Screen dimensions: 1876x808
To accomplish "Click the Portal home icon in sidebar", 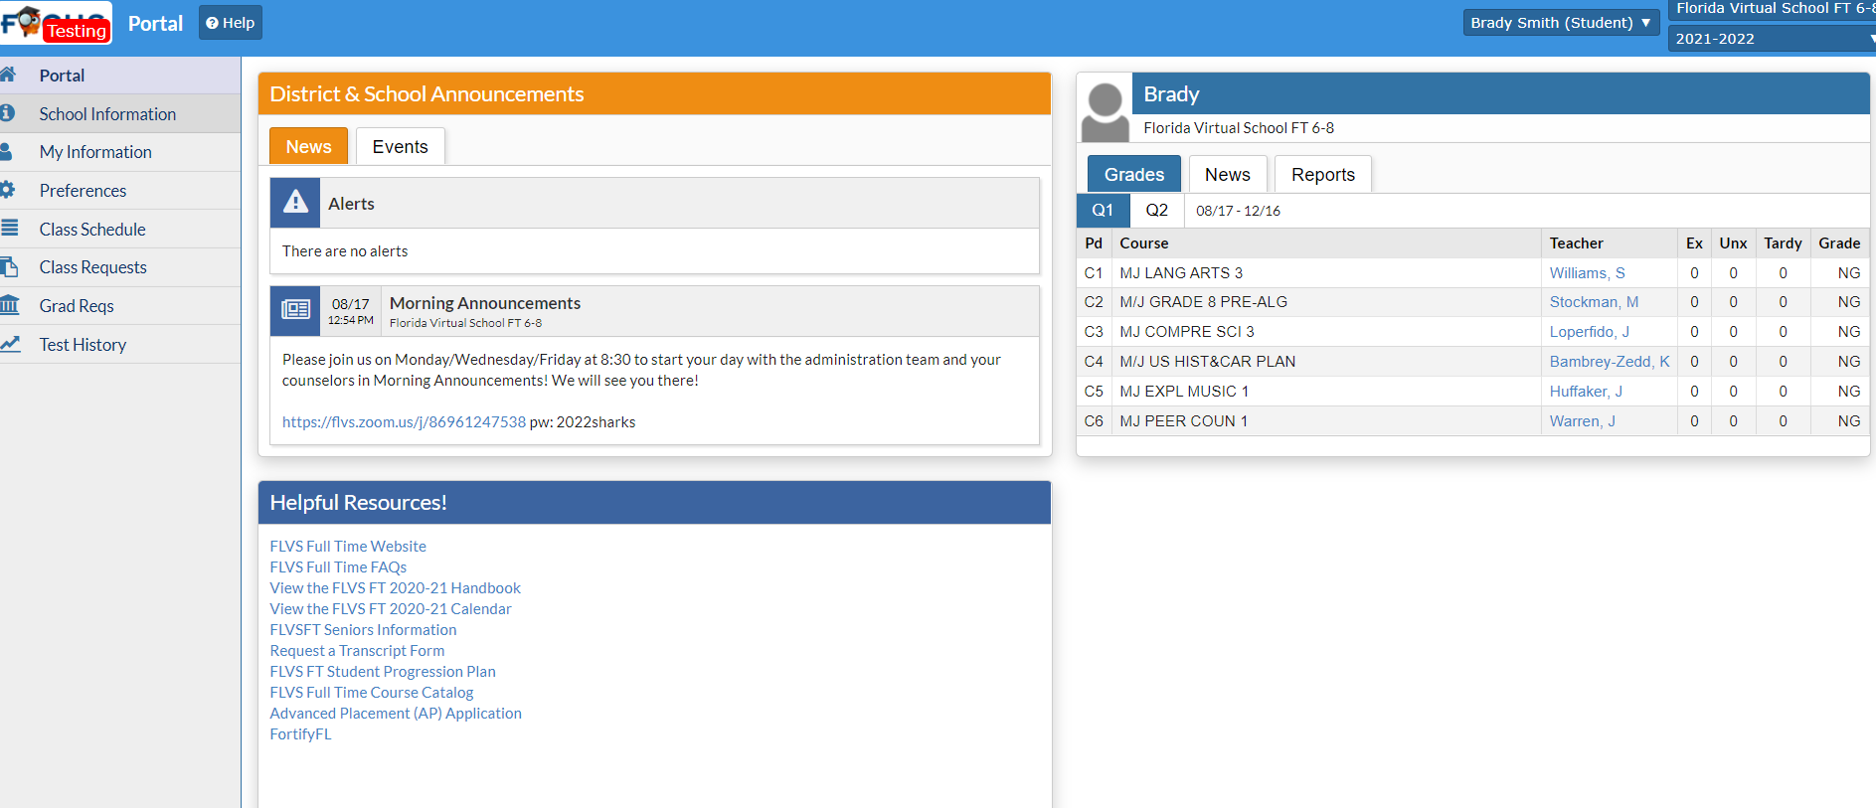I will (8, 75).
